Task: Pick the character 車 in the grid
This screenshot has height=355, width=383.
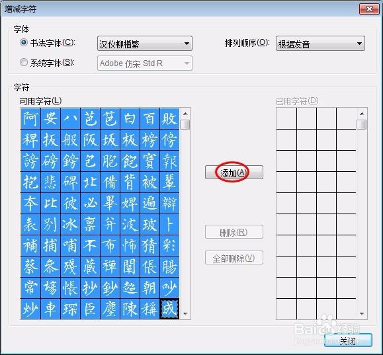Action: tap(50, 309)
